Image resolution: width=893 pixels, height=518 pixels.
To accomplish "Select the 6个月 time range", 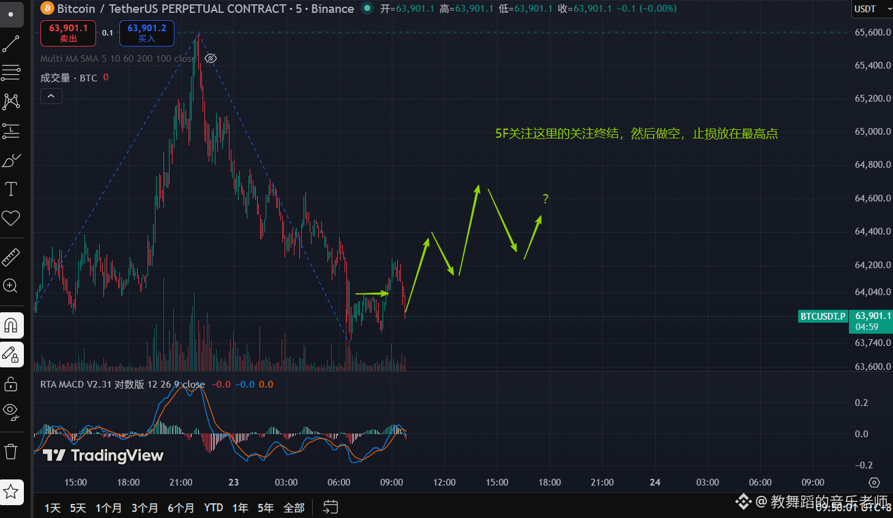I will (x=181, y=508).
